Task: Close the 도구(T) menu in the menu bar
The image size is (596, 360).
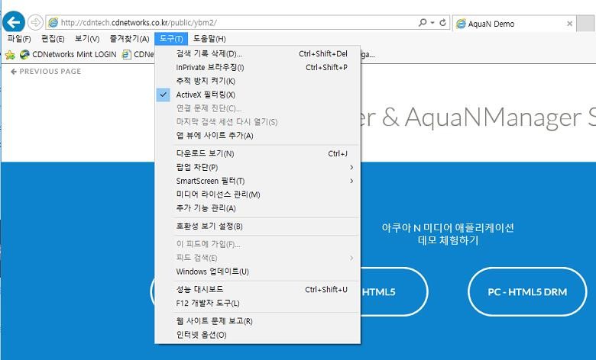Action: click(x=171, y=39)
